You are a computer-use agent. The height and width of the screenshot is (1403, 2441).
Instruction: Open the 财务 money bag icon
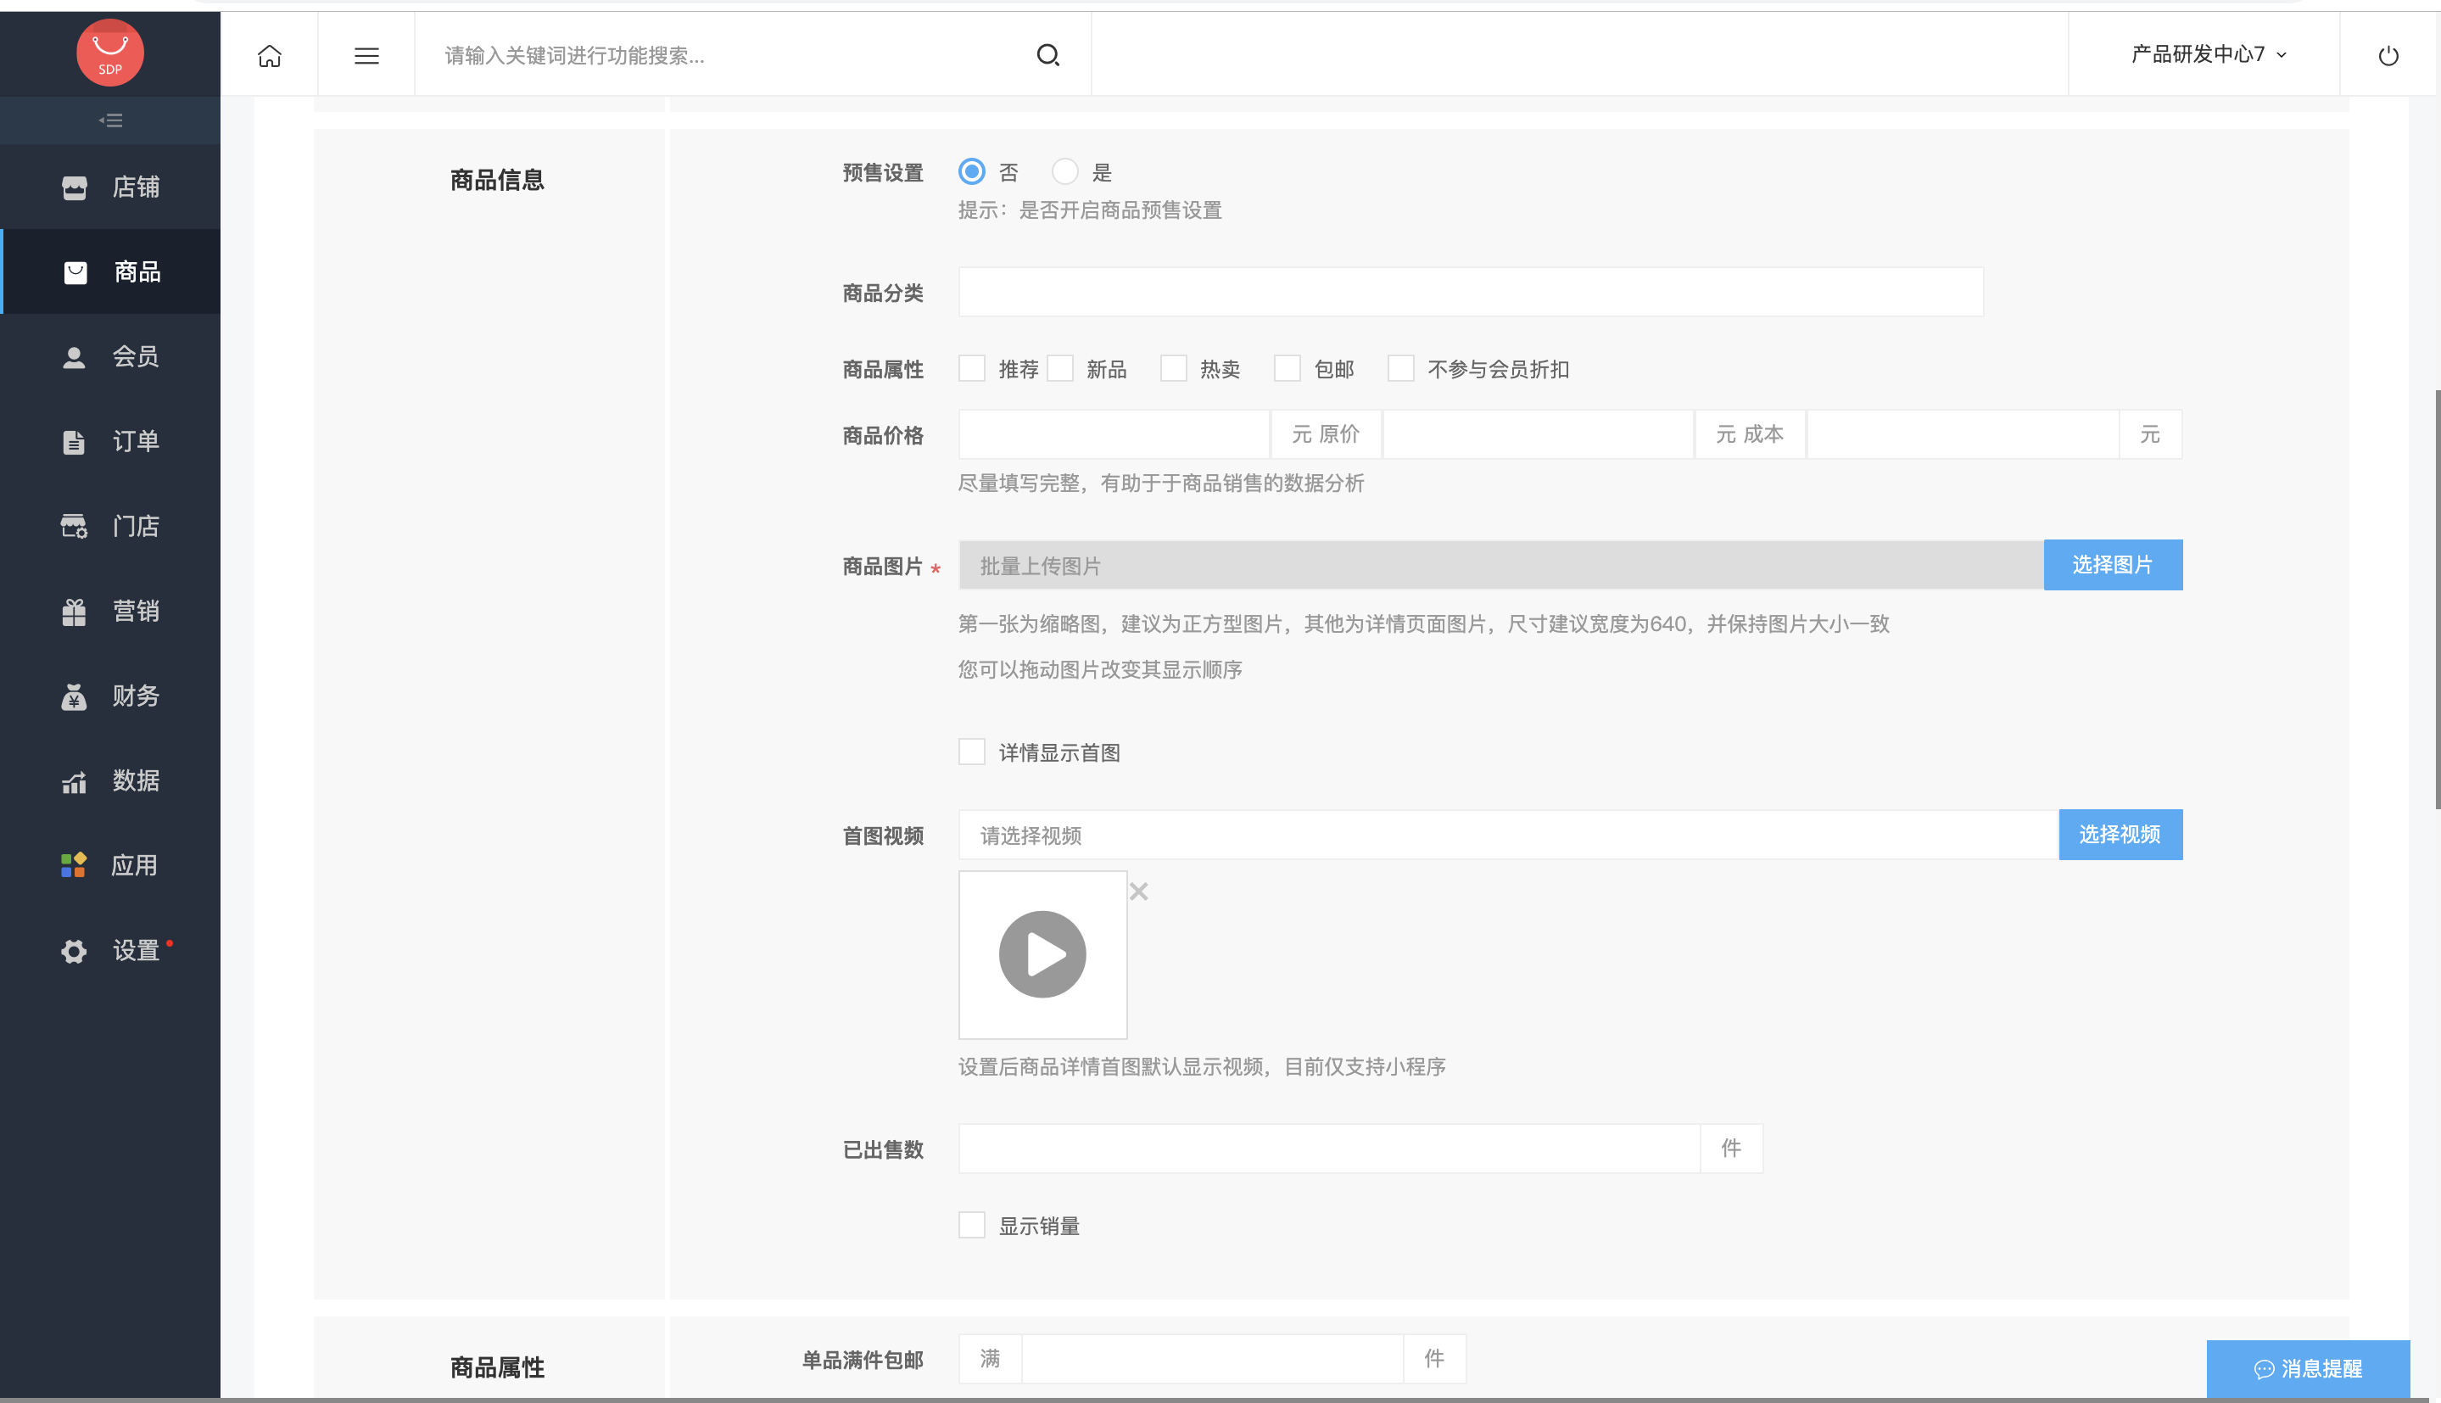pyautogui.click(x=74, y=696)
